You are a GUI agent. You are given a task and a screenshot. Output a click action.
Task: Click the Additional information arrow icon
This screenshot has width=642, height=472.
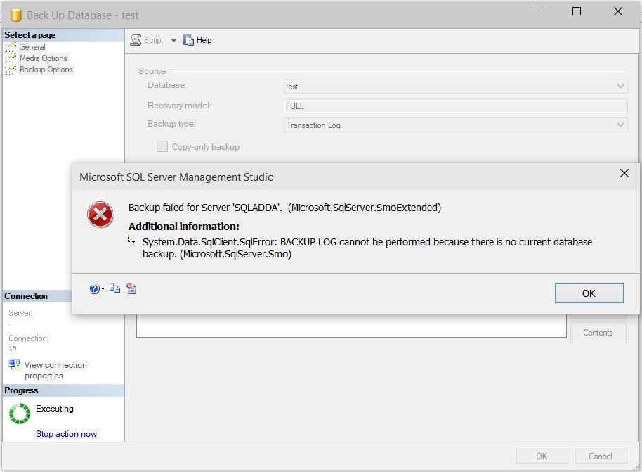131,240
